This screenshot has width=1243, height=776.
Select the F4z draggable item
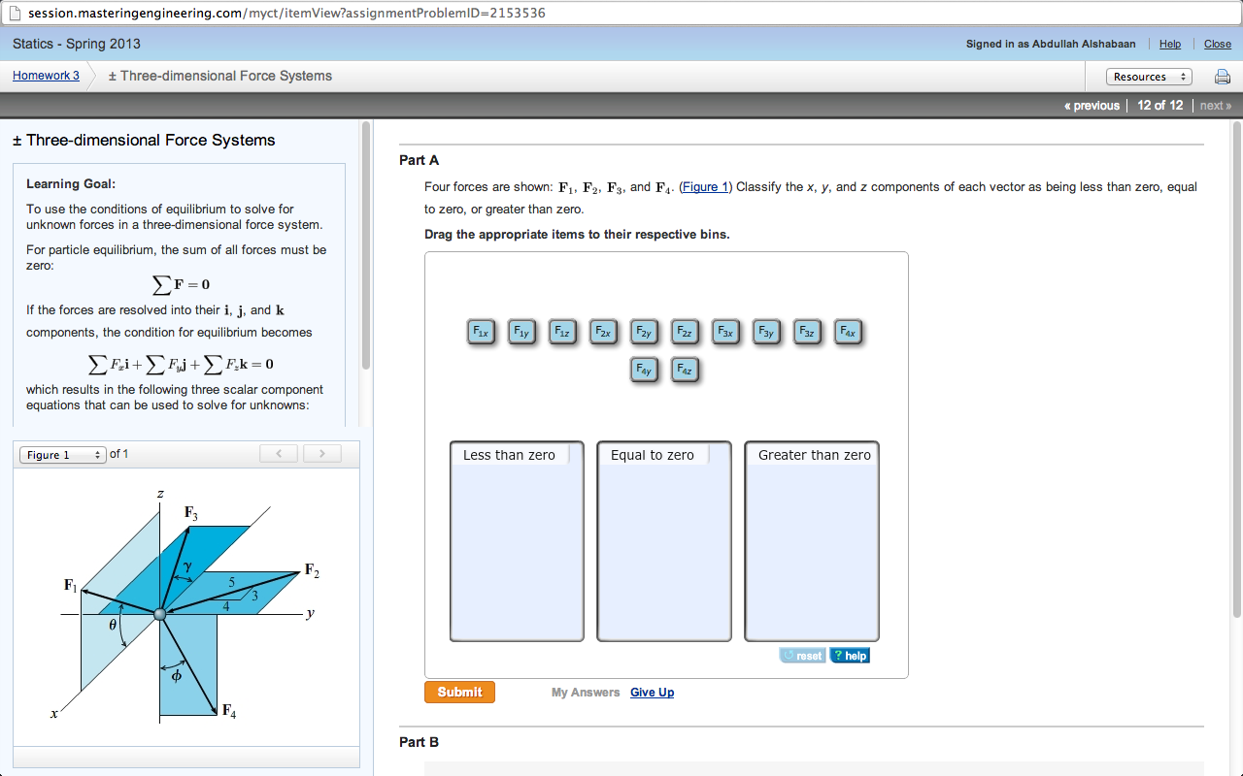pyautogui.click(x=685, y=370)
